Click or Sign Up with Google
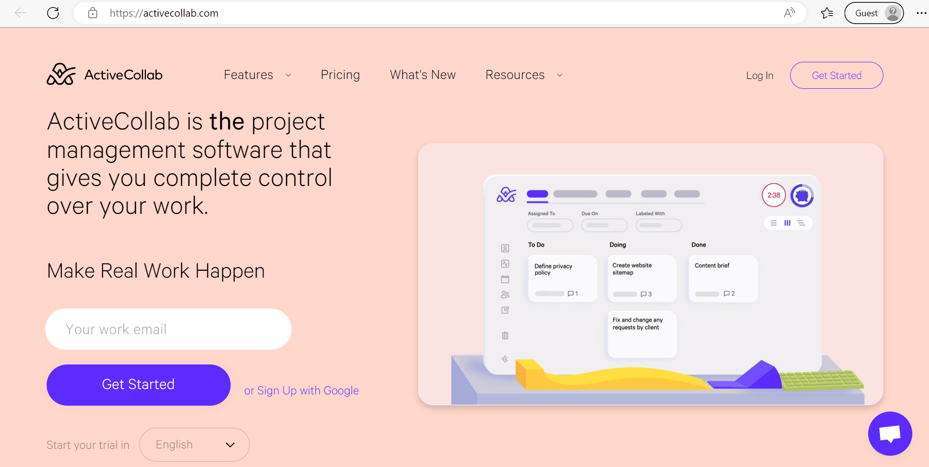 click(301, 390)
